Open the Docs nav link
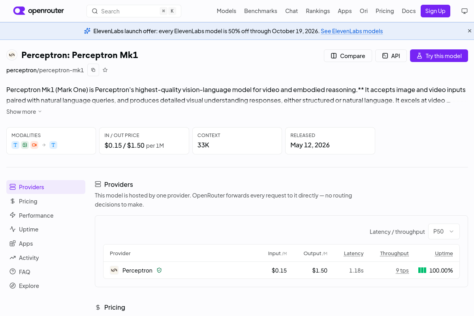Screen dimensions: 474x316 click(x=409, y=11)
